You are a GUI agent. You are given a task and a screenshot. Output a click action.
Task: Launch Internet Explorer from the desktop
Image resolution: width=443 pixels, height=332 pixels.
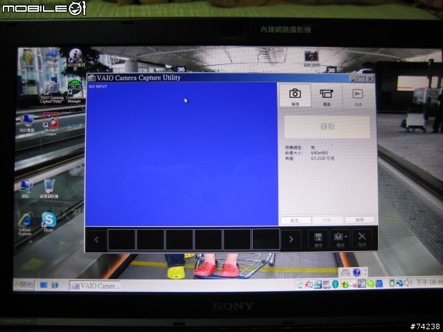click(x=26, y=224)
